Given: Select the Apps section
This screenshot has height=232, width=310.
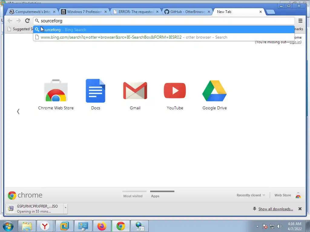Looking at the screenshot, I should click(x=155, y=196).
